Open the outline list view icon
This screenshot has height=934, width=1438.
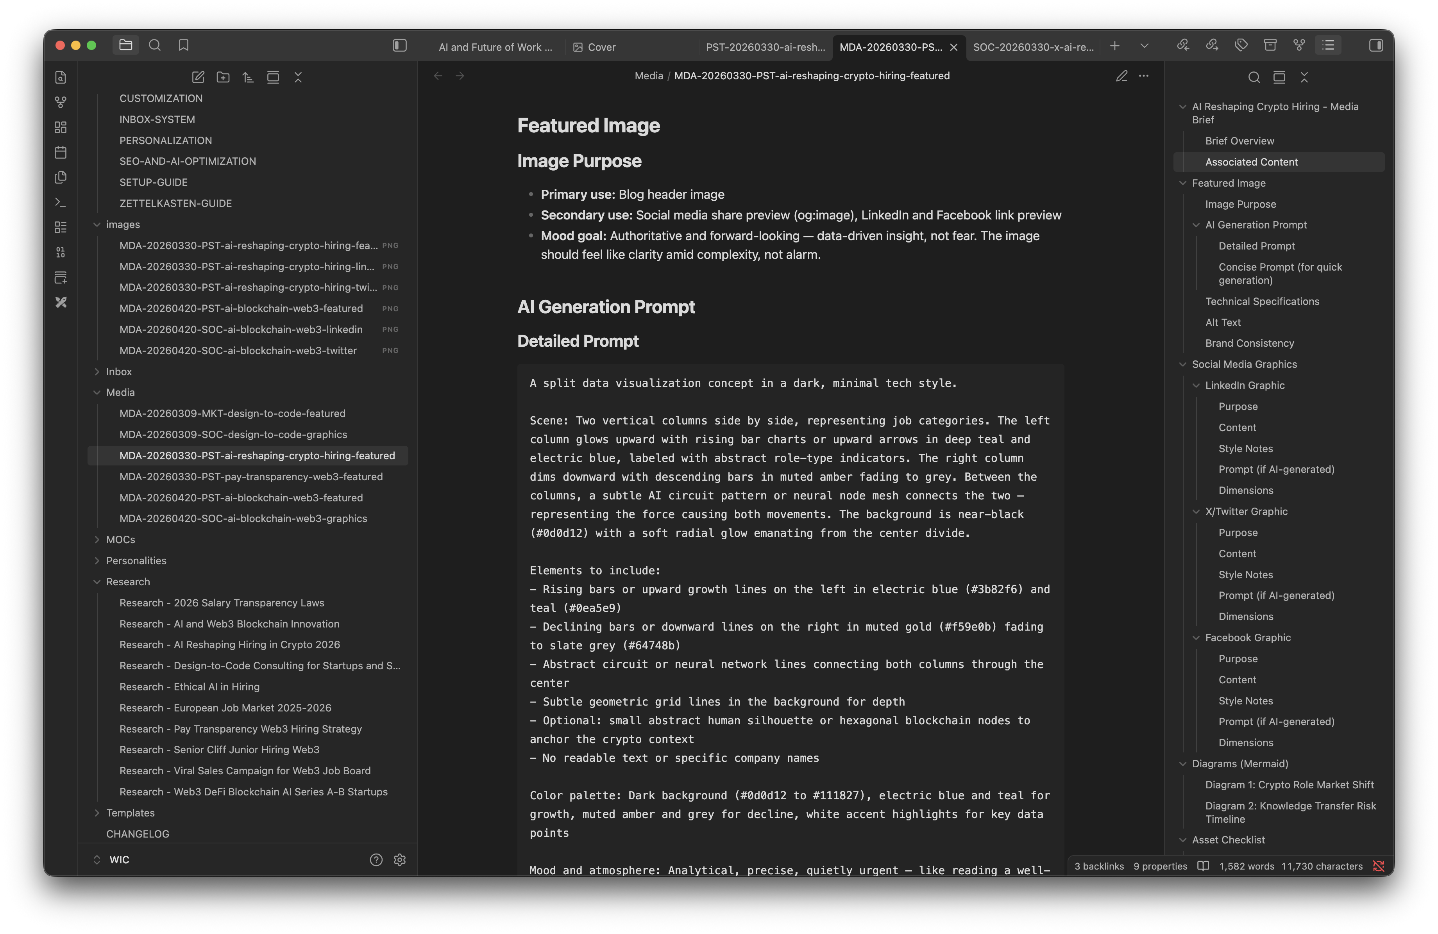1328,45
